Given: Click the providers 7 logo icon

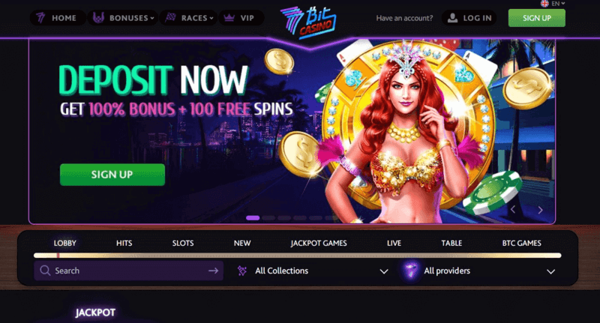Looking at the screenshot, I should coord(410,271).
